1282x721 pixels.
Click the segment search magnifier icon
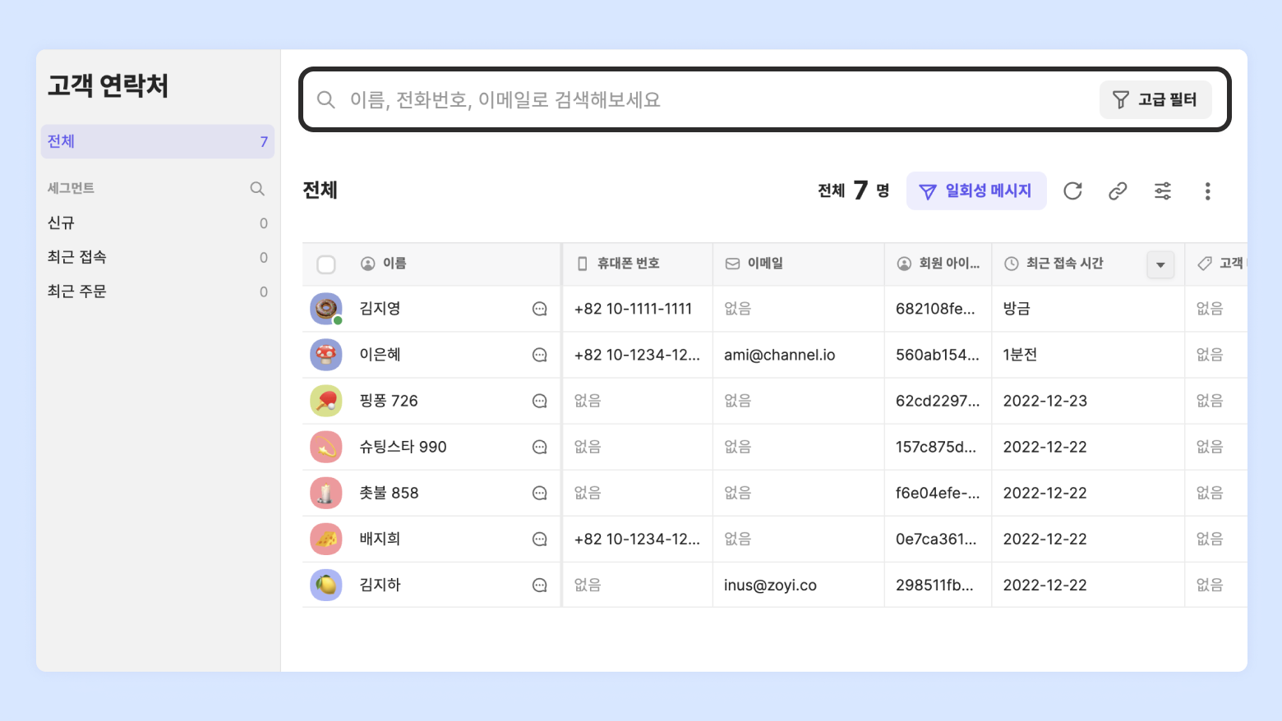[257, 189]
